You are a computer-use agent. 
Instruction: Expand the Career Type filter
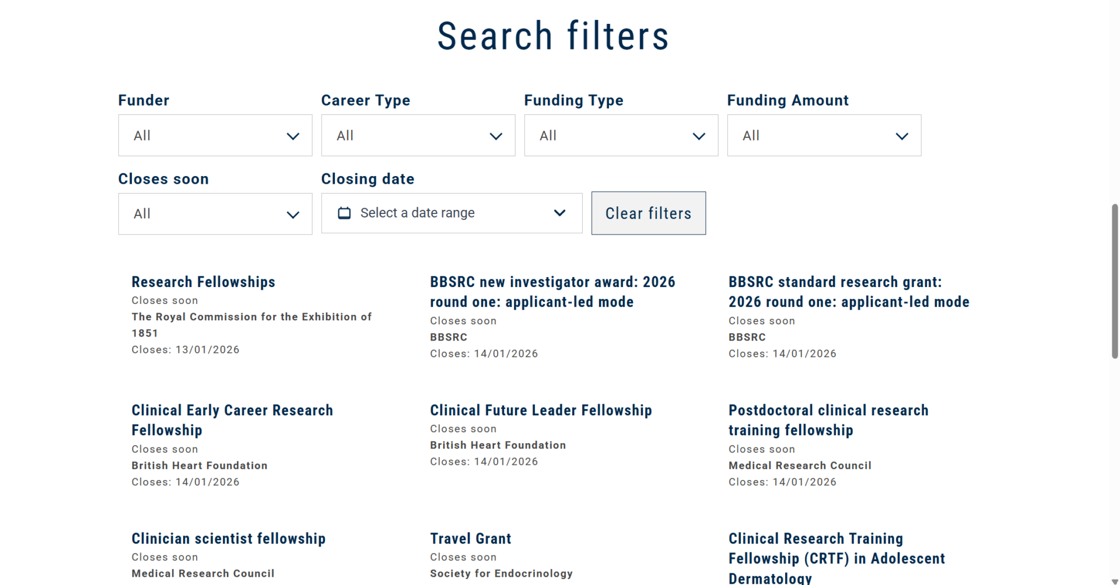pyautogui.click(x=418, y=135)
